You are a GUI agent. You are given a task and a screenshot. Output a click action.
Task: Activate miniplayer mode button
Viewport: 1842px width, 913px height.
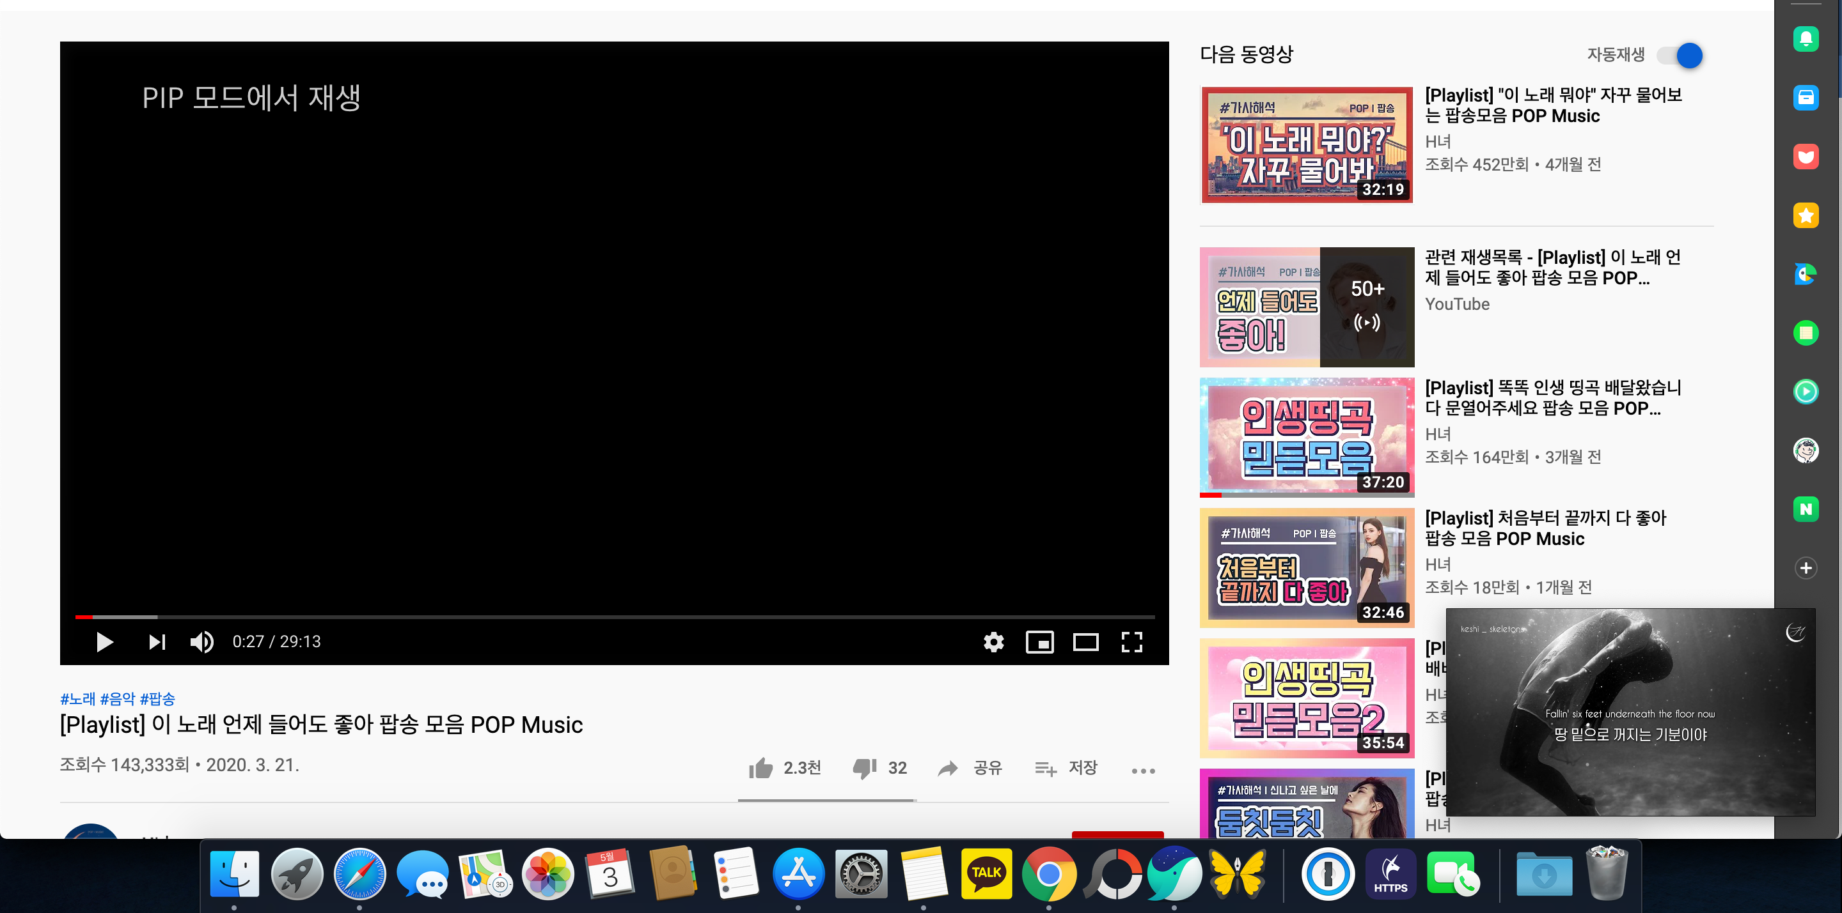(x=1039, y=641)
